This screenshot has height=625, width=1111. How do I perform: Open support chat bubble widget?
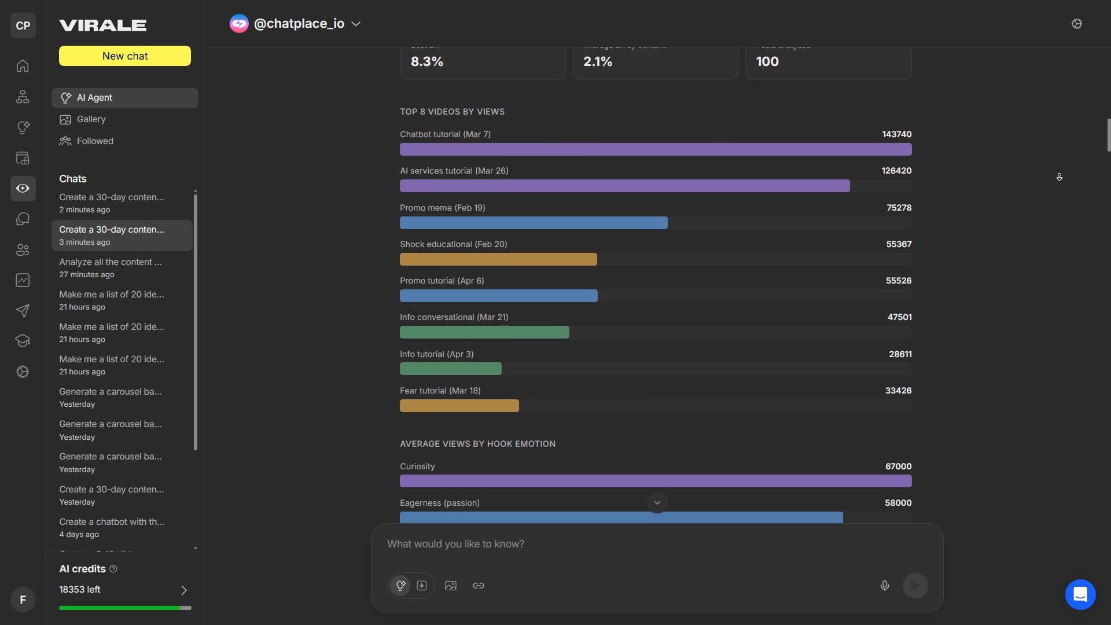(1080, 594)
